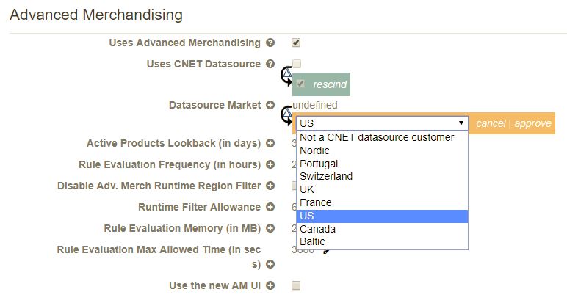Screen dimensions: 567x303
Task: Click plus icon beside Rule Evaluation Frequency
Action: [270, 164]
